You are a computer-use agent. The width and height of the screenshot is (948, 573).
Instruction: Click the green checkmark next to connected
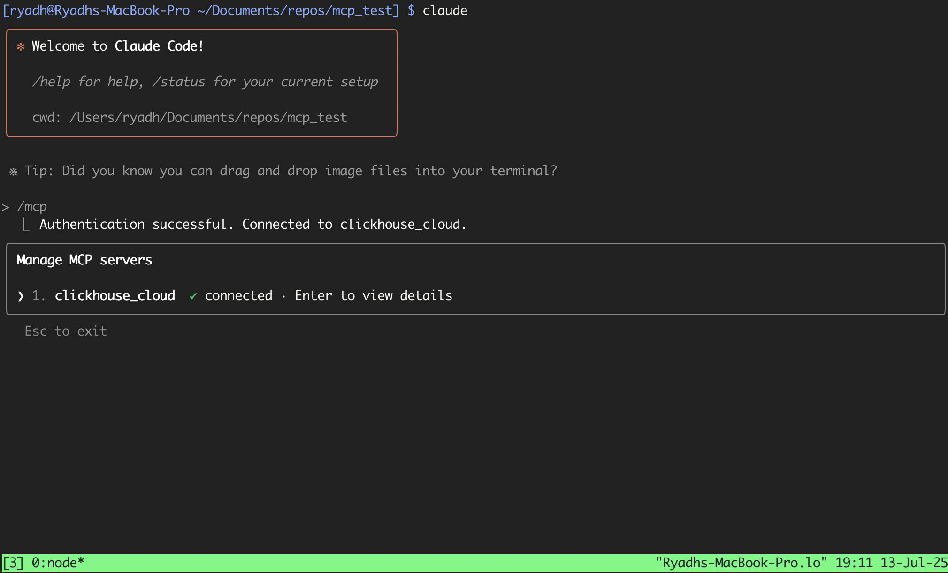[193, 295]
